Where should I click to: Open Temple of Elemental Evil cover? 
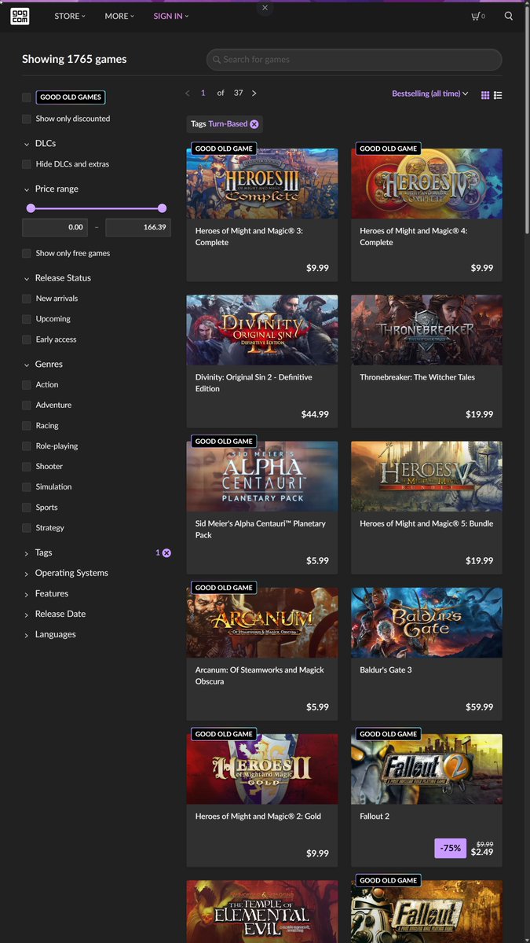tap(262, 912)
